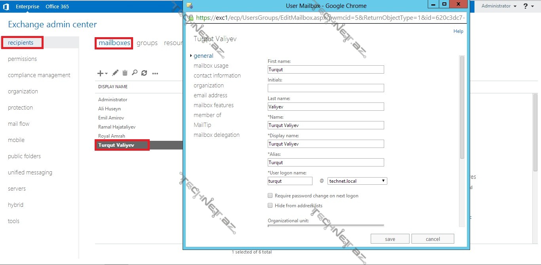Expand the arrow next to add icon

tap(107, 74)
